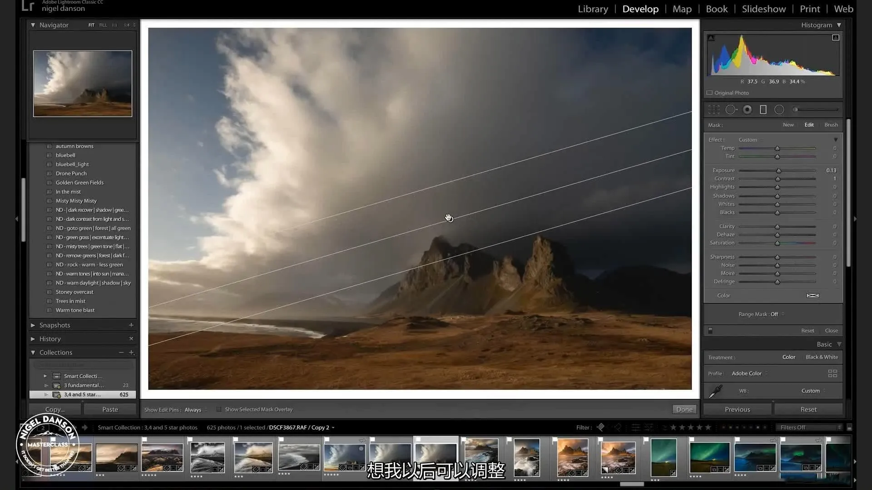Choose Color treatment
The width and height of the screenshot is (872, 490).
789,357
